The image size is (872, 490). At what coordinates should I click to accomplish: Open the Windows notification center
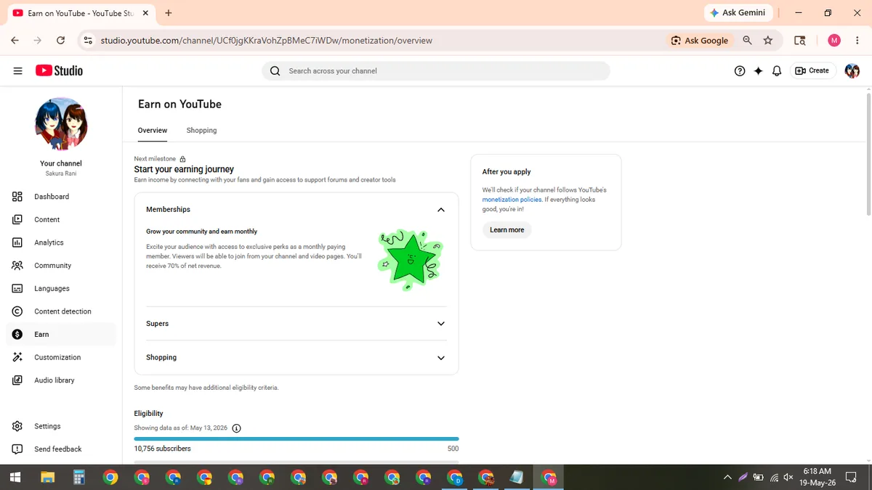[852, 478]
